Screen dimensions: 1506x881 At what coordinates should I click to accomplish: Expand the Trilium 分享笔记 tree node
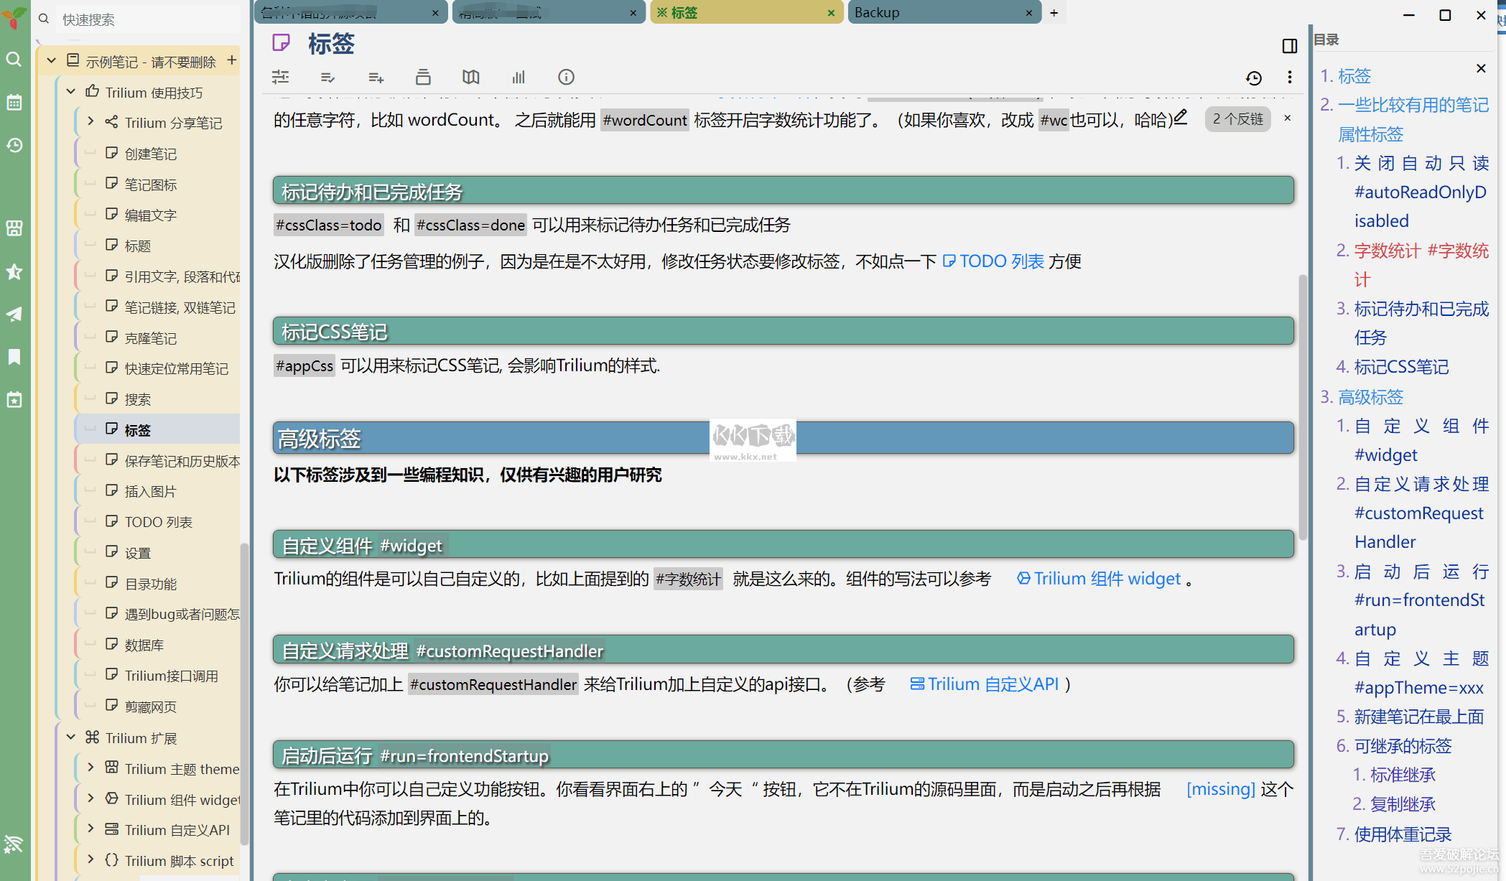click(x=90, y=122)
